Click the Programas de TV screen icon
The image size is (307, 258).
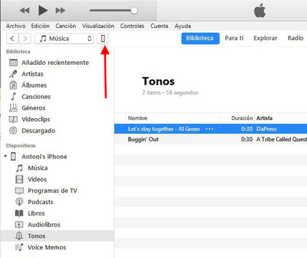(19, 190)
